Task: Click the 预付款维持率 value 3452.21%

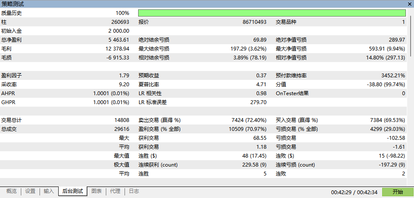Action: (393, 76)
